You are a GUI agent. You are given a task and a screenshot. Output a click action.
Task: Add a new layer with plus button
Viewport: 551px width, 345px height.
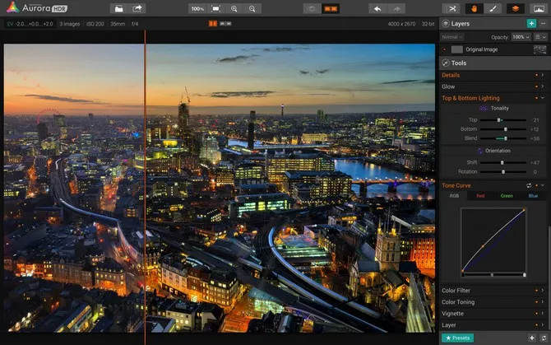point(531,24)
